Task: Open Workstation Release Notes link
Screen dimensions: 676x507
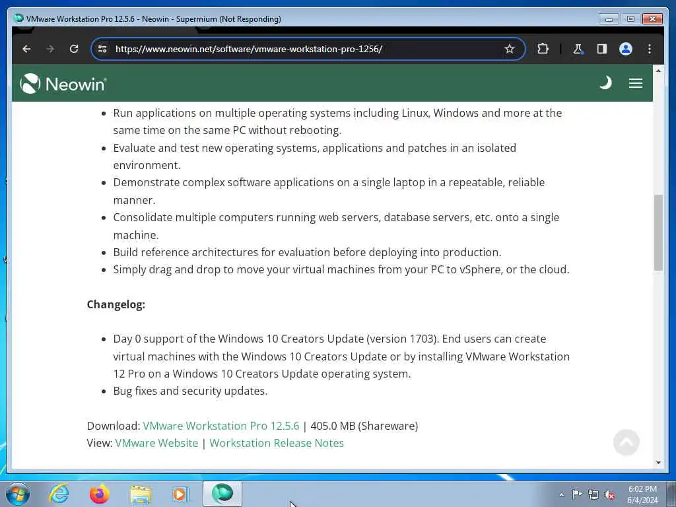Action: 277,443
